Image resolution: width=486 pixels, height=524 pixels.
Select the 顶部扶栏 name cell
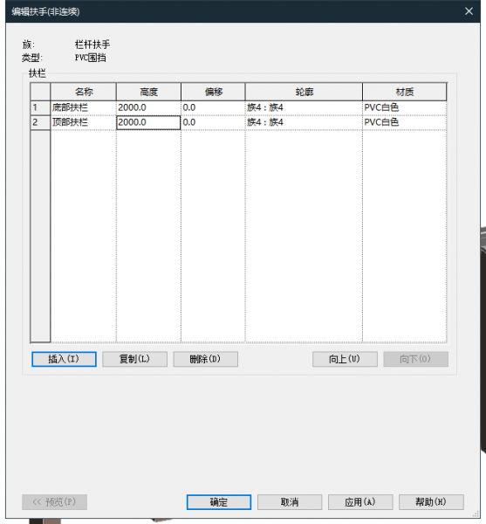click(83, 122)
